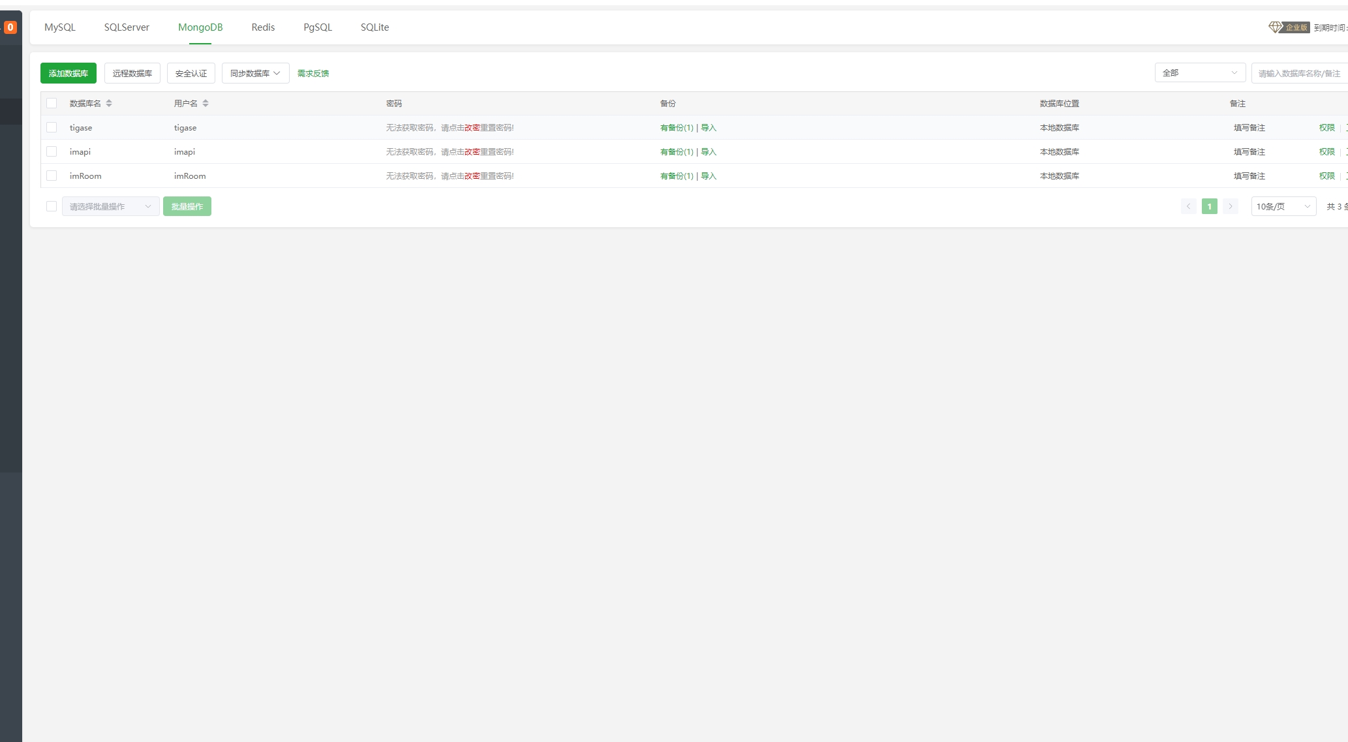Check the imRoom row checkbox
Image resolution: width=1348 pixels, height=742 pixels.
tap(52, 176)
